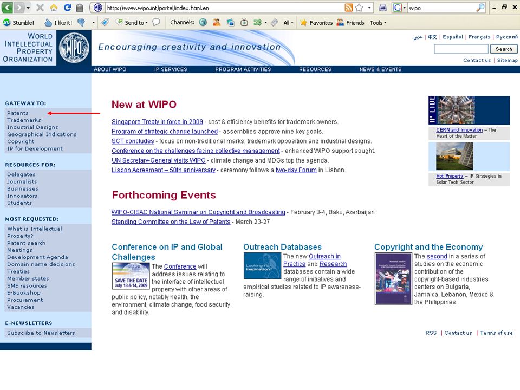Screen dimensions: 520x390
Task: Open the address bar history dropdown
Action: coord(369,8)
